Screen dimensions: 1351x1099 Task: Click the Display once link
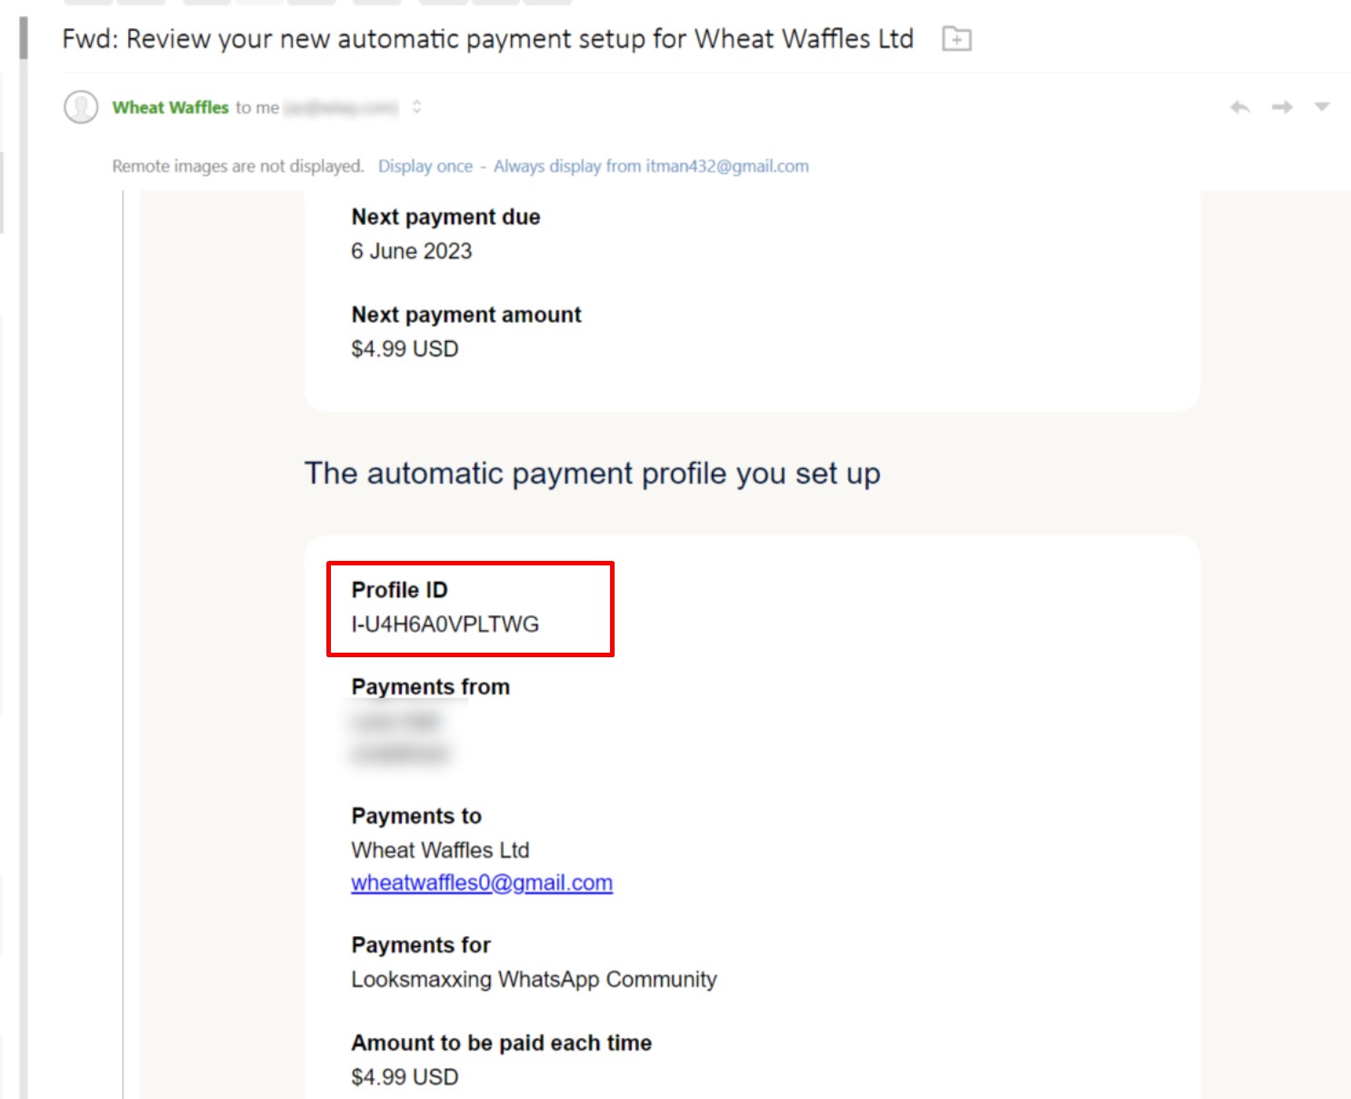(x=425, y=166)
